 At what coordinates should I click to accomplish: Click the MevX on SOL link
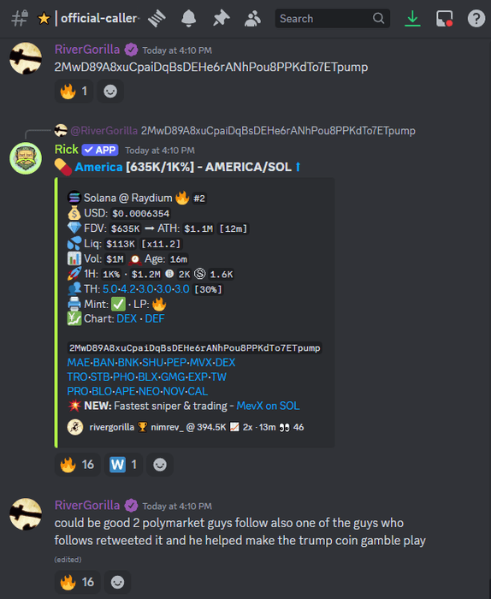268,406
